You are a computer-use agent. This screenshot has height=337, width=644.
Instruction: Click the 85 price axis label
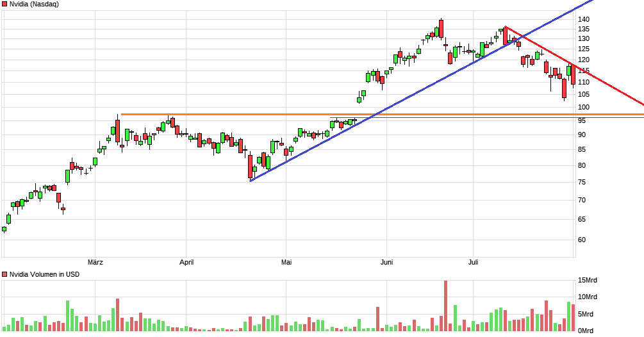(582, 150)
